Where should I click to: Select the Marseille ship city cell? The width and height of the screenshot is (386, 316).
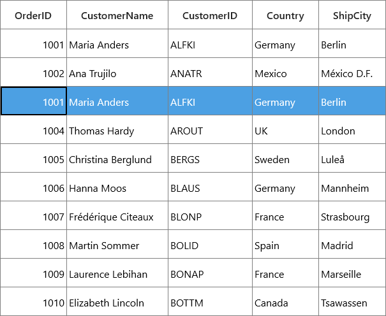point(352,273)
